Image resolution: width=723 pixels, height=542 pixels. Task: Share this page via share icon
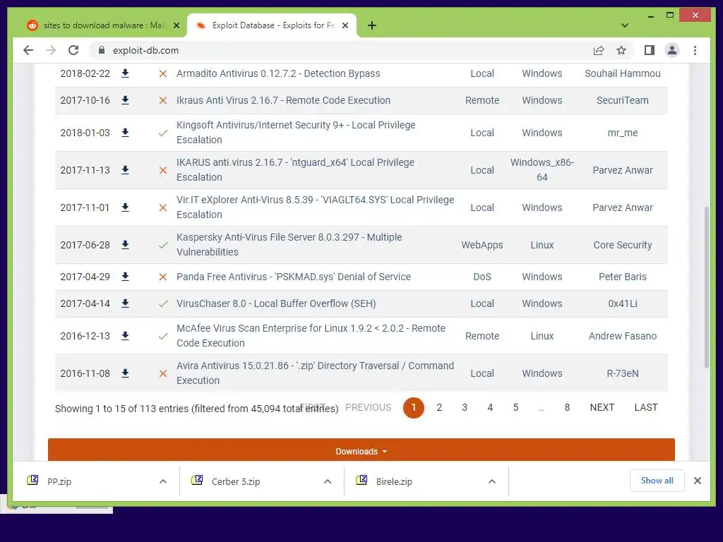tap(599, 50)
